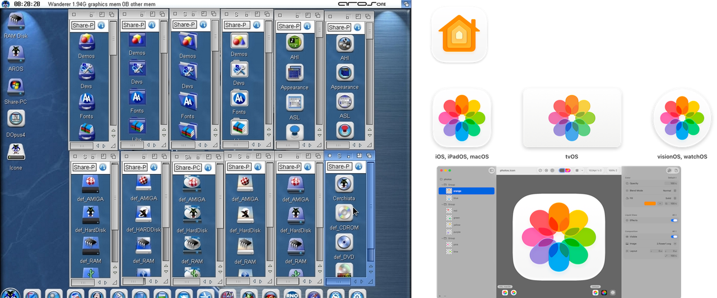
Task: Open the Share-PC desktop drive icon
Action: click(16, 87)
